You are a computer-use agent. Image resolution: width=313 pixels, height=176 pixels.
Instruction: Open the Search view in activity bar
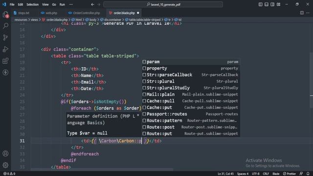(x=5, y=26)
